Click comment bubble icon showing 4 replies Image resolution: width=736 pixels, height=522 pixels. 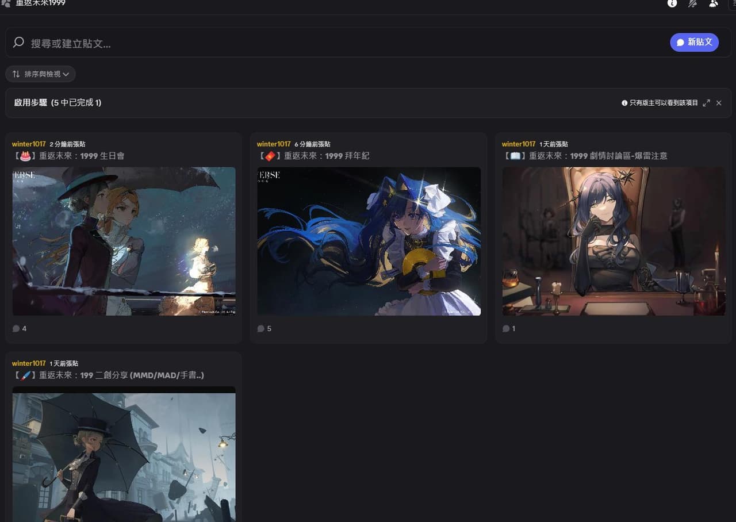(x=16, y=329)
